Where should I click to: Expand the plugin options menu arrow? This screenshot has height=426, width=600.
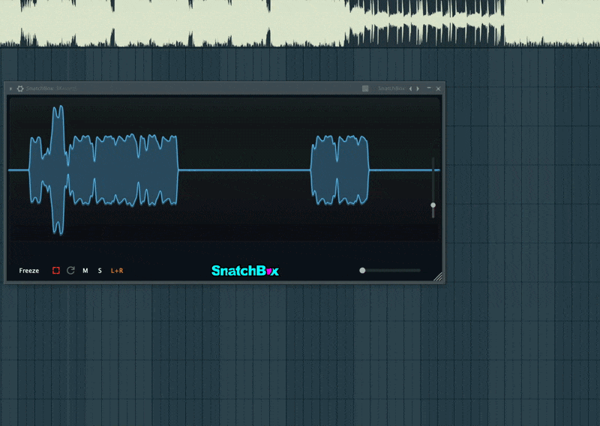(10, 88)
